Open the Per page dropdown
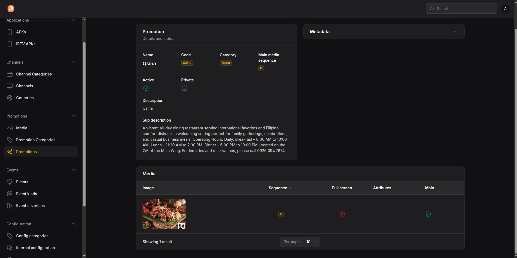Viewport: 517px width, 258px height. [312, 242]
